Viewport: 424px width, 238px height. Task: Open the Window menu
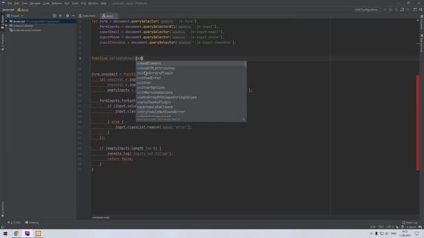[x=93, y=3]
